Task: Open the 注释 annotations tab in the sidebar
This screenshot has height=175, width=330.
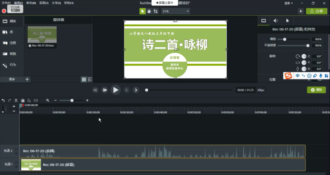Action: click(x=9, y=43)
